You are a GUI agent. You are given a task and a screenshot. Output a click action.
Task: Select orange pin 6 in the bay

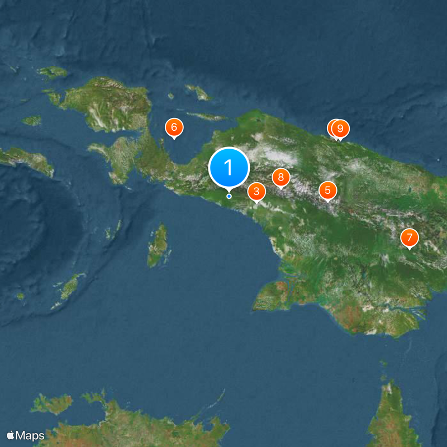click(174, 128)
